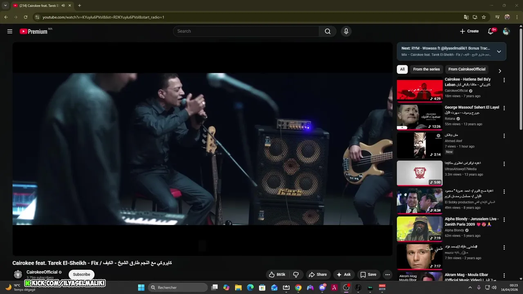523x294 pixels.
Task: Click the Share button
Action: coord(317,274)
